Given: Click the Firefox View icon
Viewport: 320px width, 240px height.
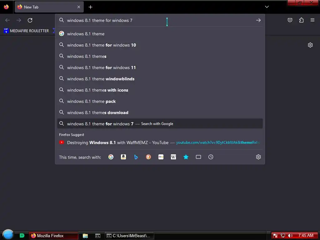Looking at the screenshot, I should [x=6, y=7].
